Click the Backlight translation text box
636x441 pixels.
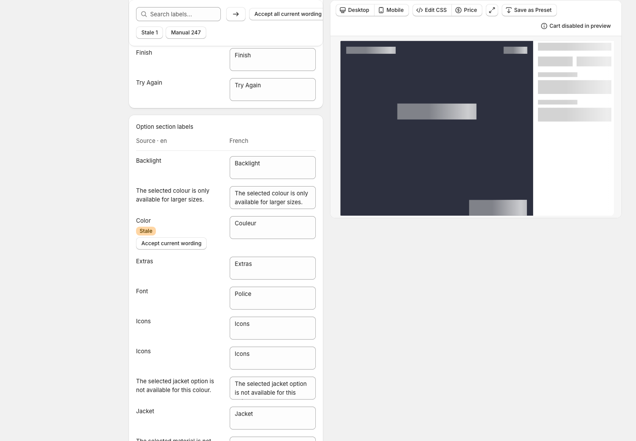tap(273, 168)
